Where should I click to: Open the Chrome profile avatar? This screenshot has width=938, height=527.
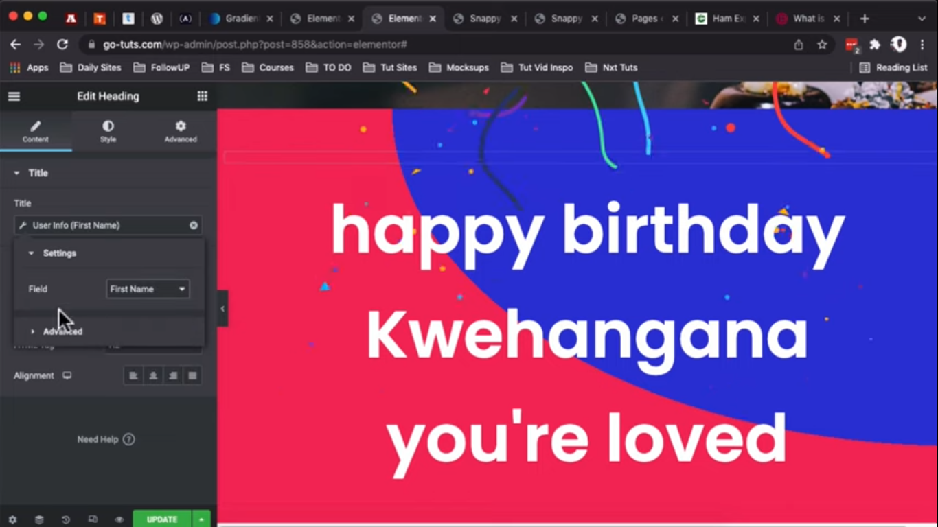[899, 45]
